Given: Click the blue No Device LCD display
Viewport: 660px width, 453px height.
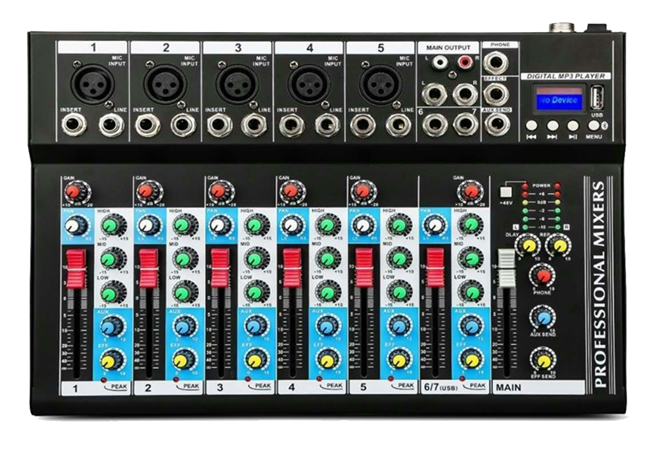Looking at the screenshot, I should coord(559,101).
